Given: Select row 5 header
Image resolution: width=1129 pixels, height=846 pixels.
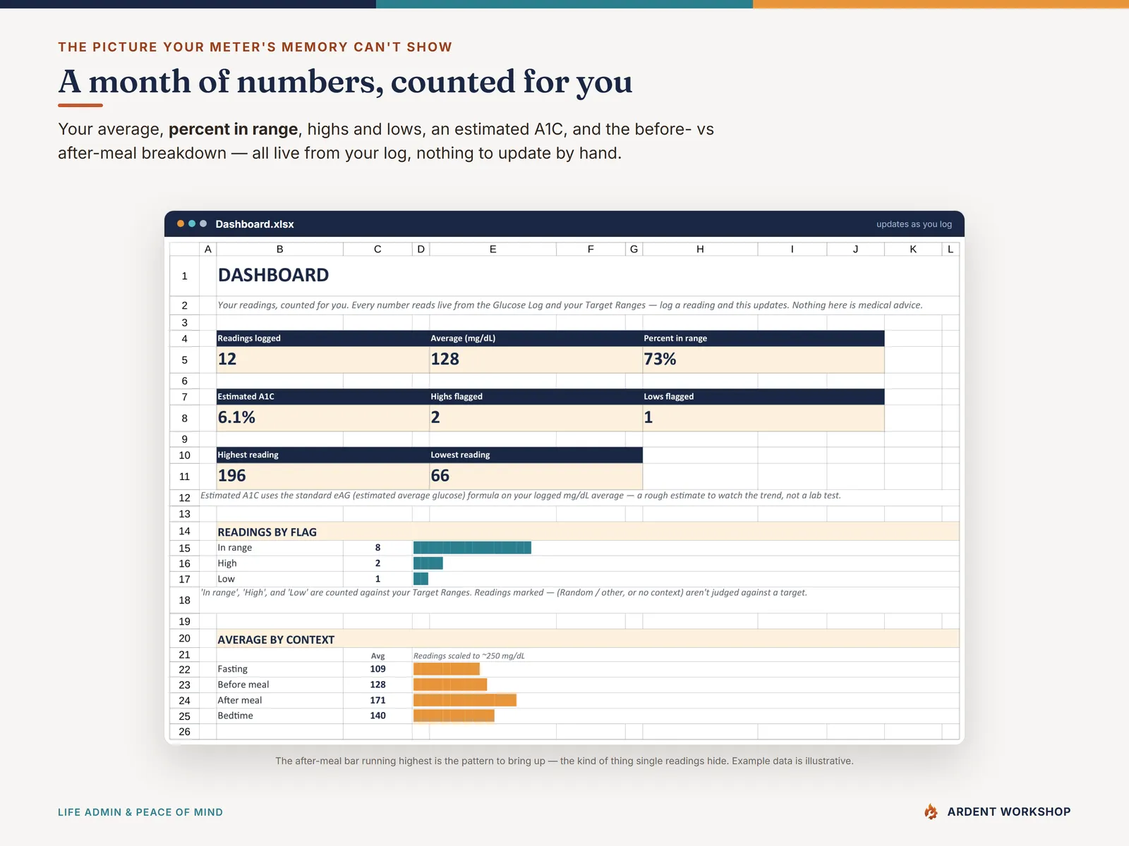Looking at the screenshot, I should click(185, 360).
